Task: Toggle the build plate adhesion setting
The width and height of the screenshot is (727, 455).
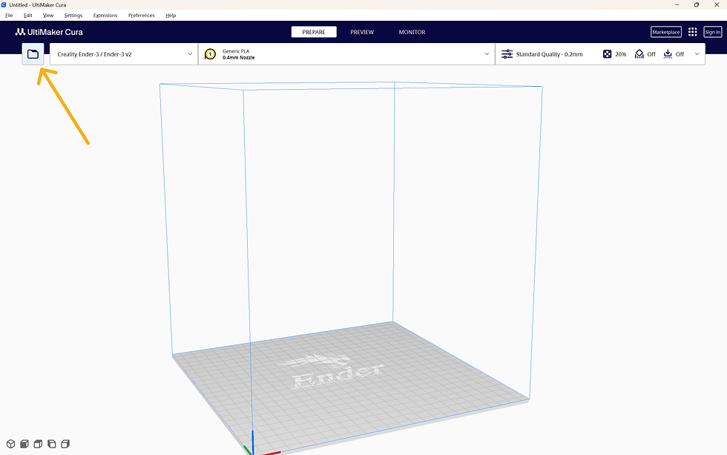Action: (668, 53)
